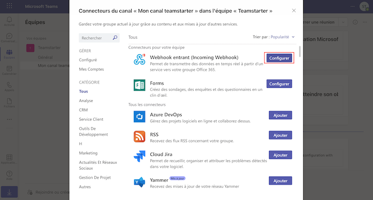The height and width of the screenshot is (200, 373).
Task: Expand the meeting button dropdown arrow
Action: pos(343,22)
